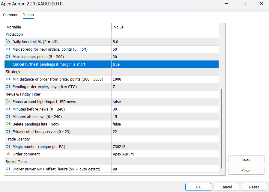Select the Strategy section row
Screen dimensions: 269x192
click(x=112, y=72)
